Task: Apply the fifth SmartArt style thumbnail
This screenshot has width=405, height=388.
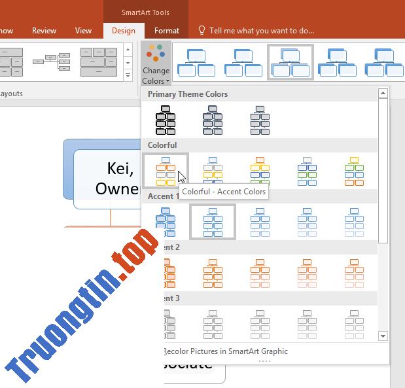Action: tap(384, 62)
